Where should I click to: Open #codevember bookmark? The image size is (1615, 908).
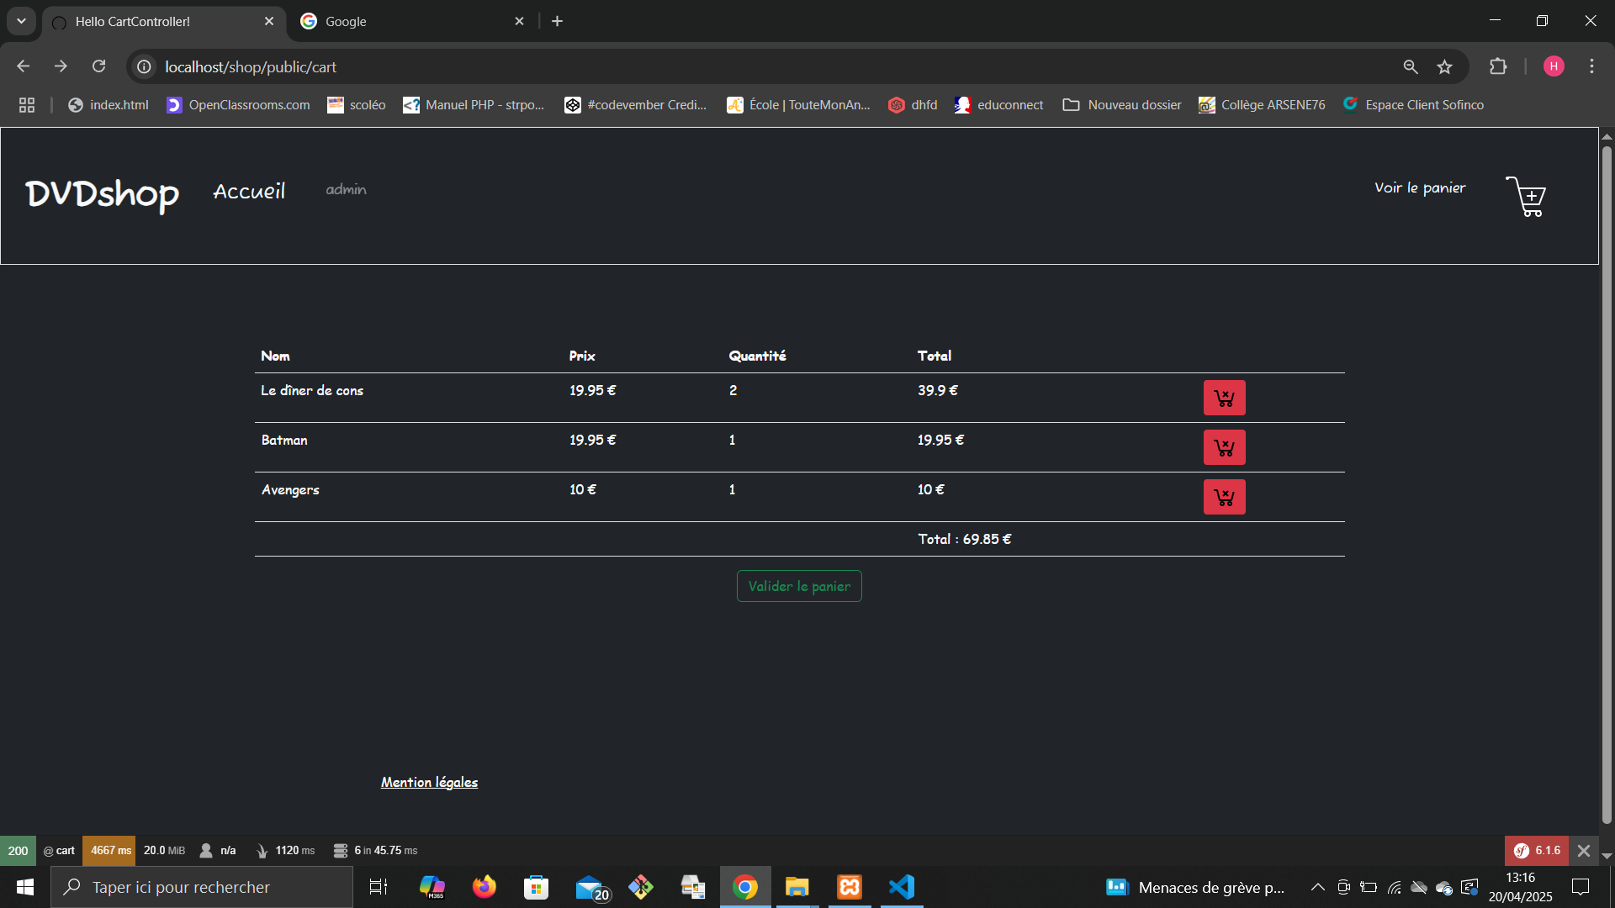coord(635,105)
